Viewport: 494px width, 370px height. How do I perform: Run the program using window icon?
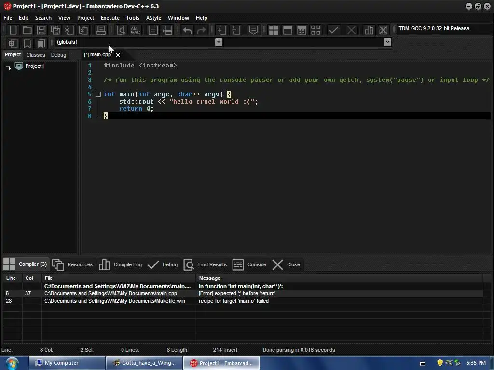288,30
